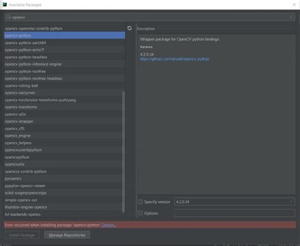The height and width of the screenshot is (246, 300).
Task: Click the Manage Repositories button
Action: 67,235
